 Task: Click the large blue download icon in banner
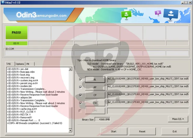[171, 14]
